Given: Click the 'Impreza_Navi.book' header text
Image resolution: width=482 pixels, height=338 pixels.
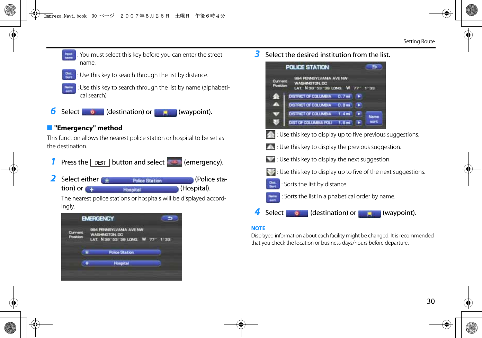Looking at the screenshot, I should tap(65, 16).
